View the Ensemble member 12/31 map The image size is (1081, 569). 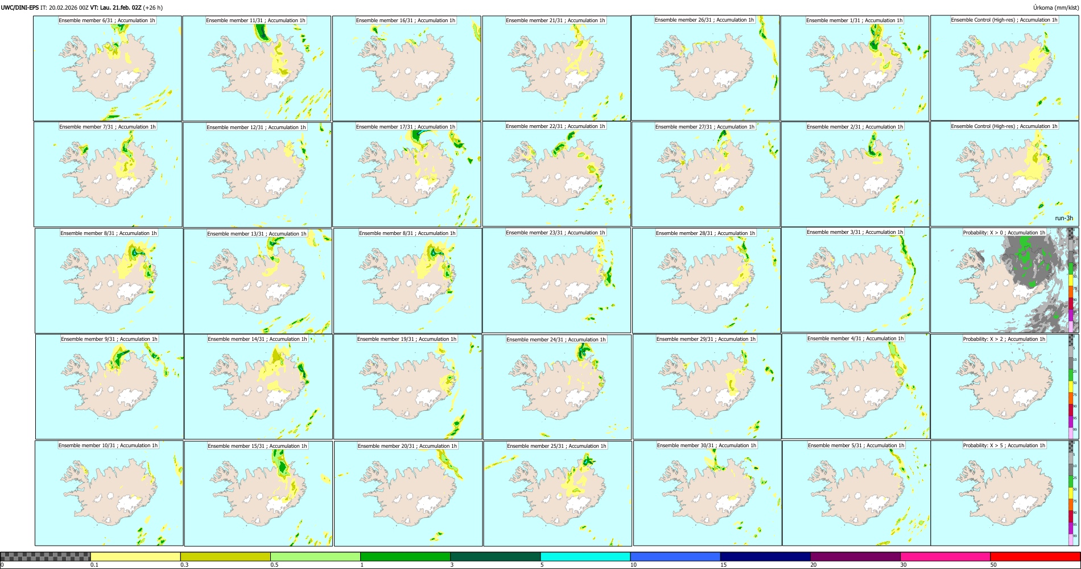point(257,175)
